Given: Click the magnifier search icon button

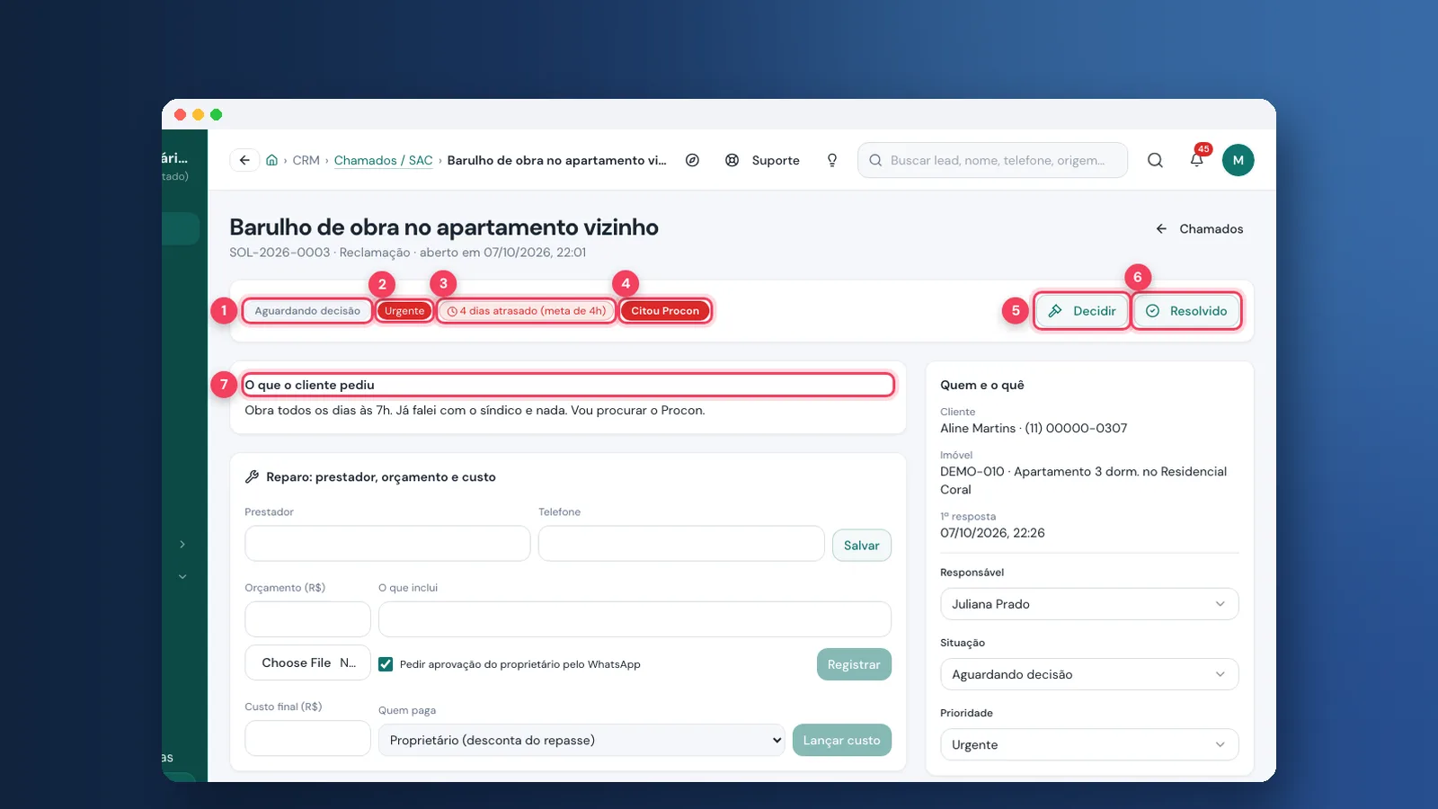Looking at the screenshot, I should pos(1155,160).
